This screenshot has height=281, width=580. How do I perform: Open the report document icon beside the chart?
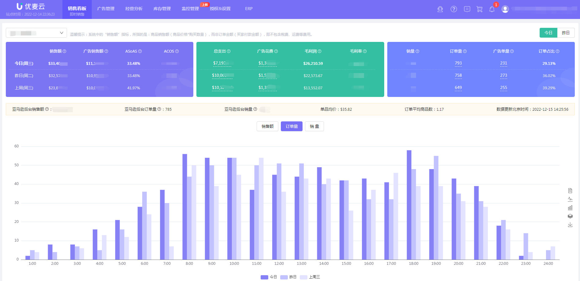pyautogui.click(x=570, y=190)
